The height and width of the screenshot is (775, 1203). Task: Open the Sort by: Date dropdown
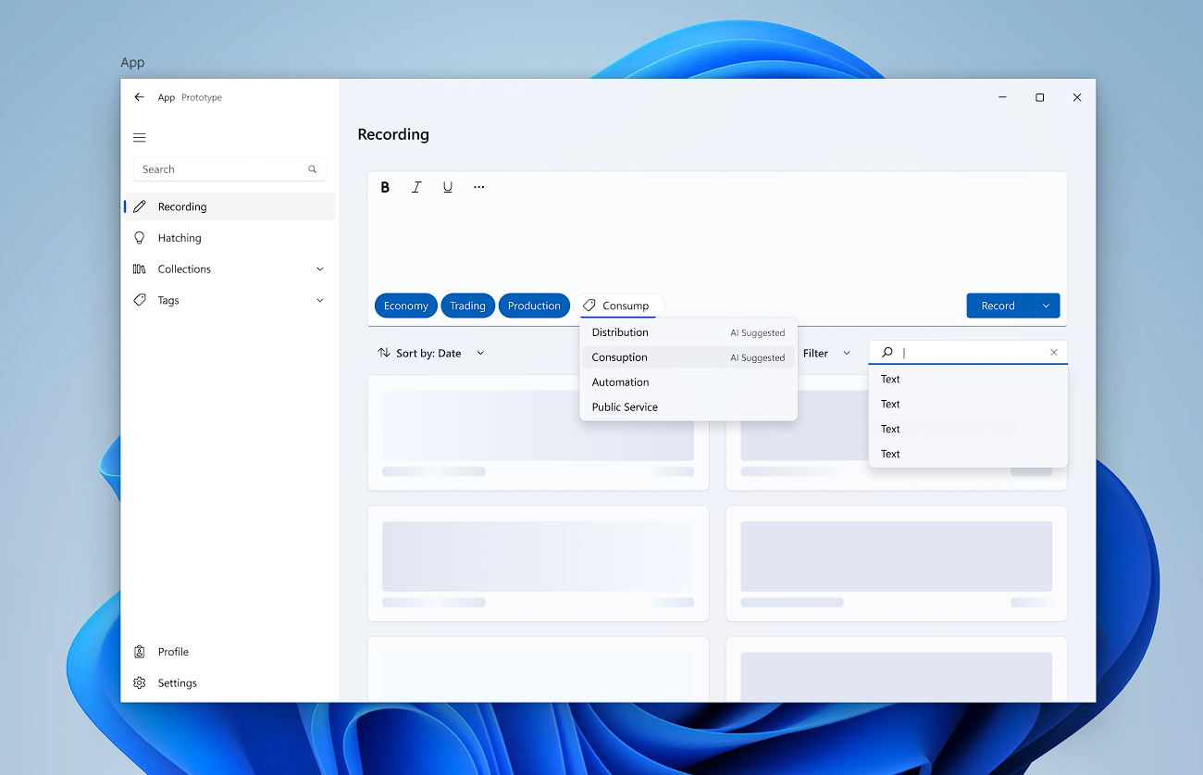[x=431, y=353]
